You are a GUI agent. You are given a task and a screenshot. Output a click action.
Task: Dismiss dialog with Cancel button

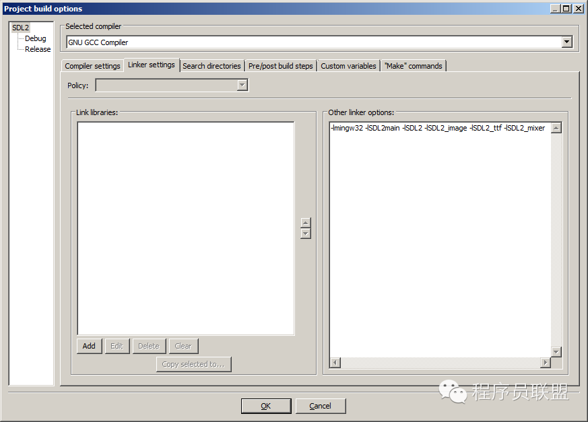coord(320,406)
